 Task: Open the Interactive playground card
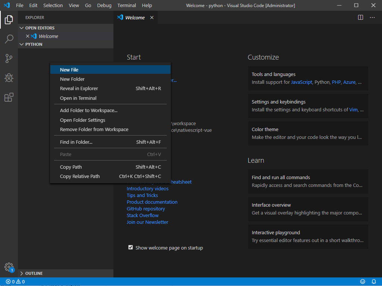click(x=308, y=236)
